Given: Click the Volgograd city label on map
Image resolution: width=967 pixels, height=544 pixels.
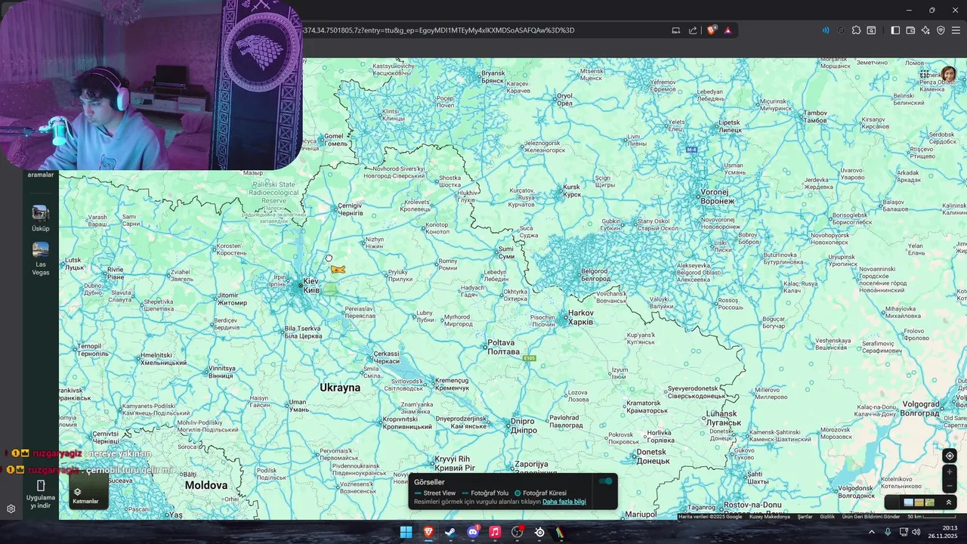Looking at the screenshot, I should point(920,408).
